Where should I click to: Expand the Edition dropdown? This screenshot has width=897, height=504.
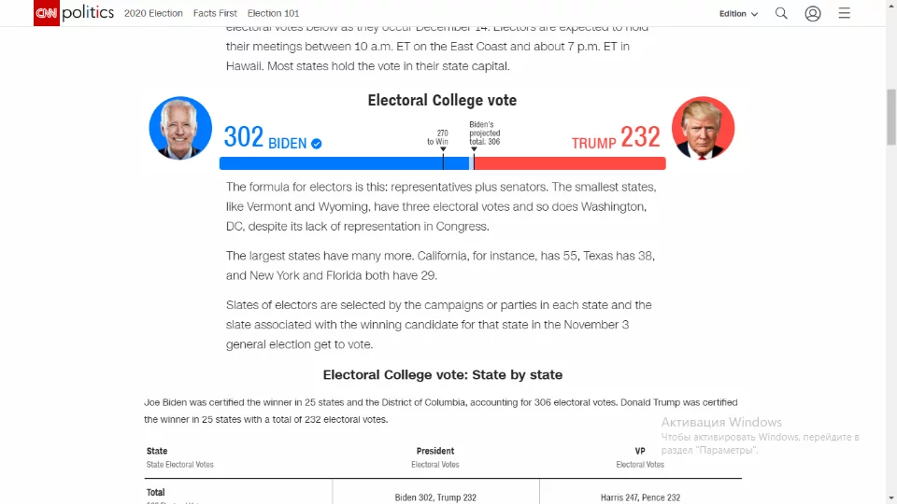tap(738, 14)
